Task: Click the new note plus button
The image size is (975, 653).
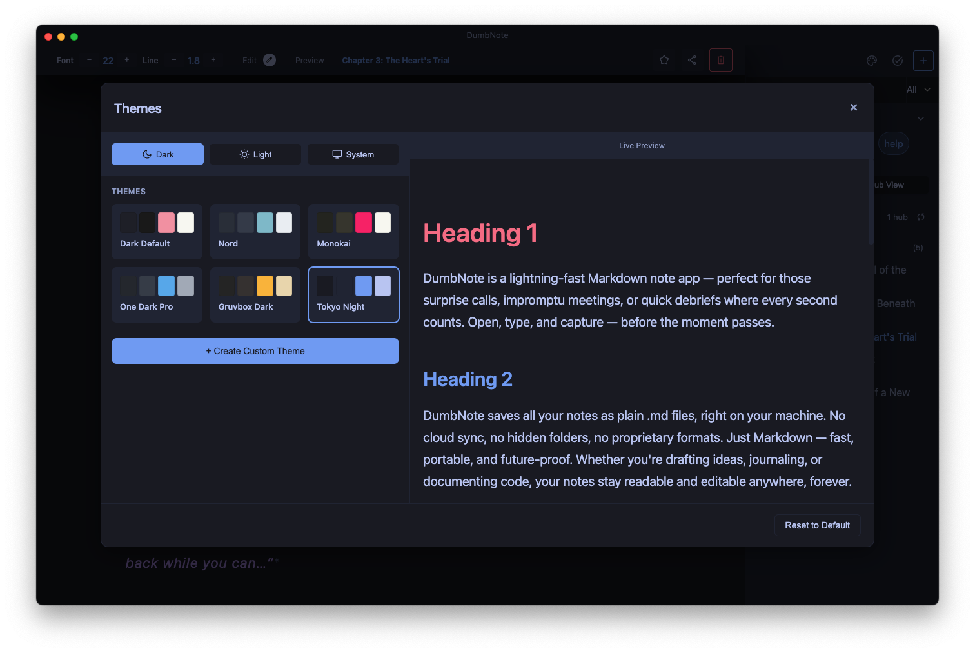Action: click(x=923, y=61)
